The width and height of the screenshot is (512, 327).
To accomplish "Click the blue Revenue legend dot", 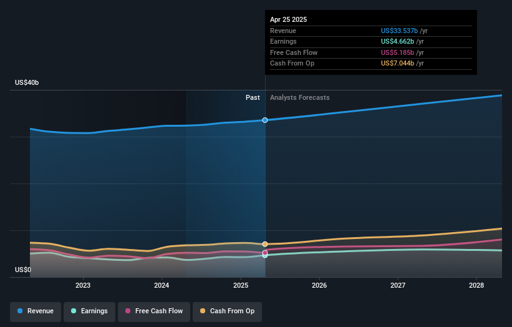I will pos(20,311).
